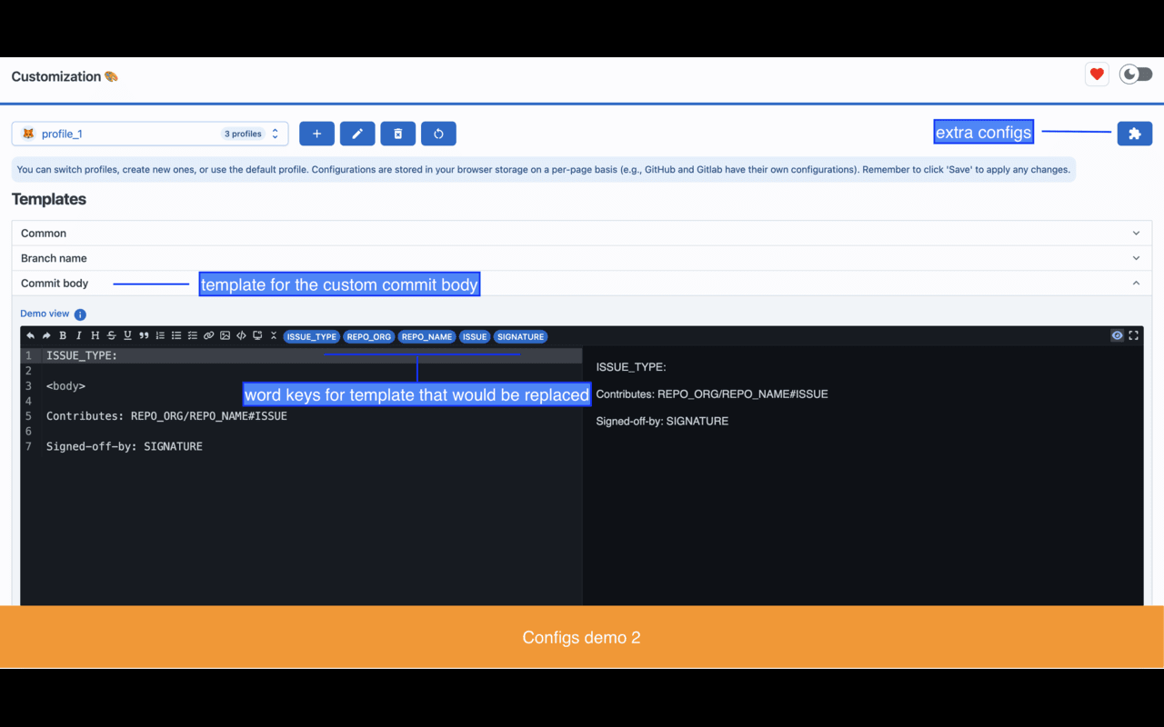Image resolution: width=1164 pixels, height=727 pixels.
Task: Insert the SIGNATURE word key chip
Action: pyautogui.click(x=520, y=336)
